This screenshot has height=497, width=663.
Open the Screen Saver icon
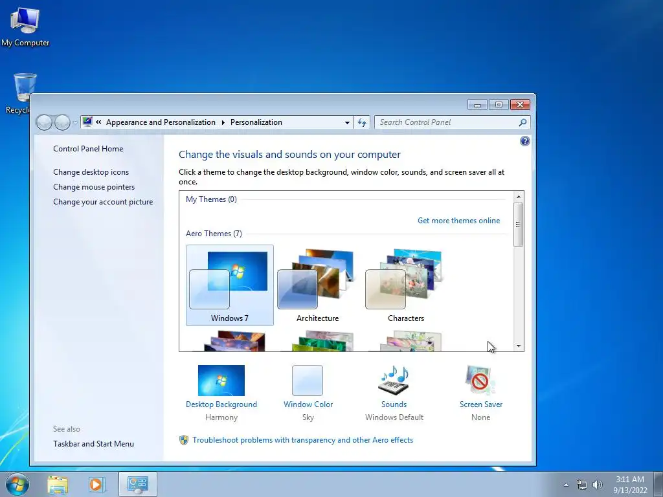point(481,381)
